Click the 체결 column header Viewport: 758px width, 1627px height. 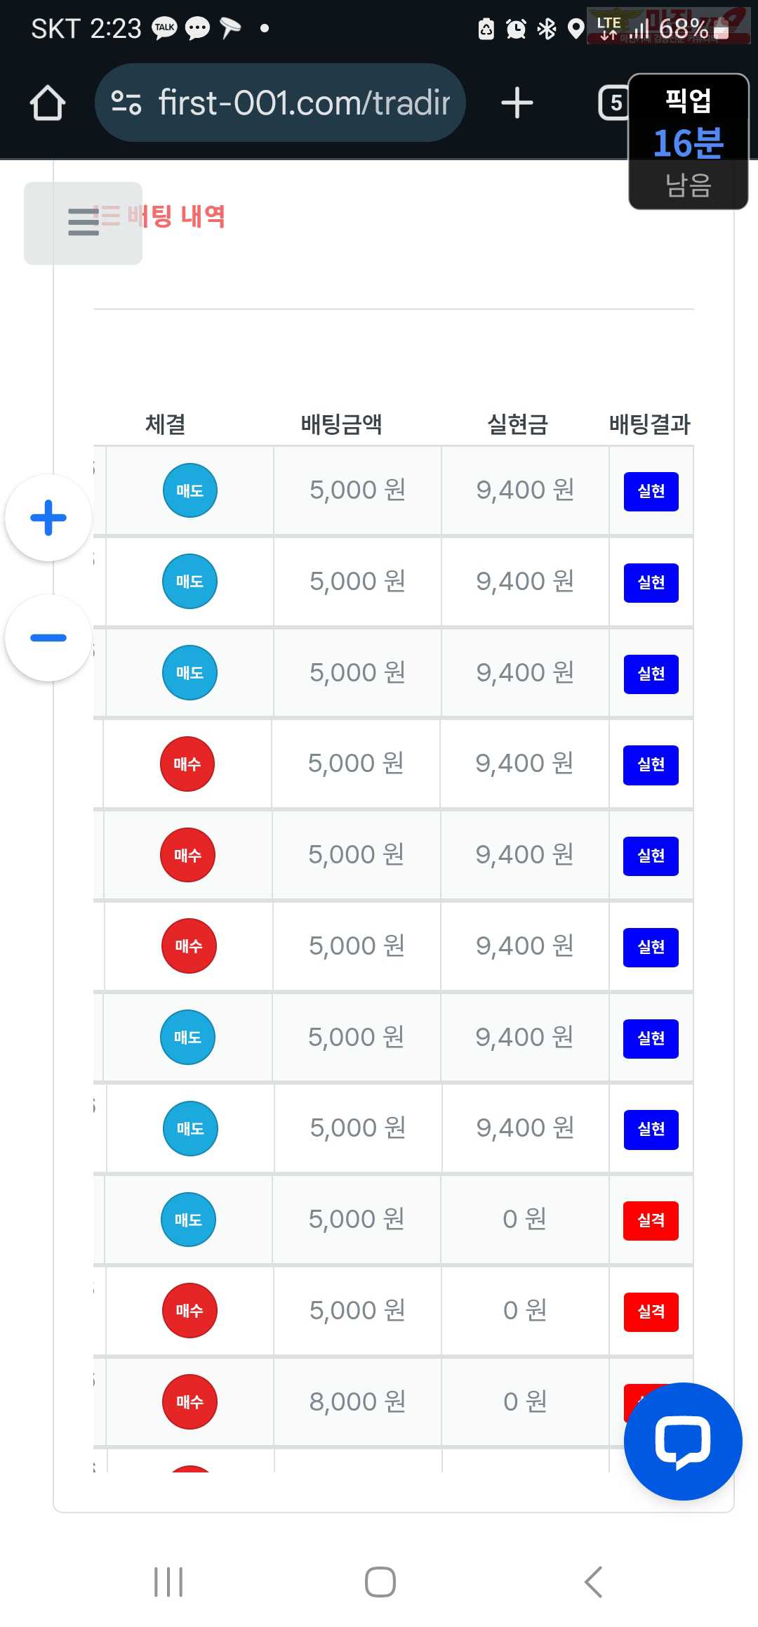click(166, 424)
